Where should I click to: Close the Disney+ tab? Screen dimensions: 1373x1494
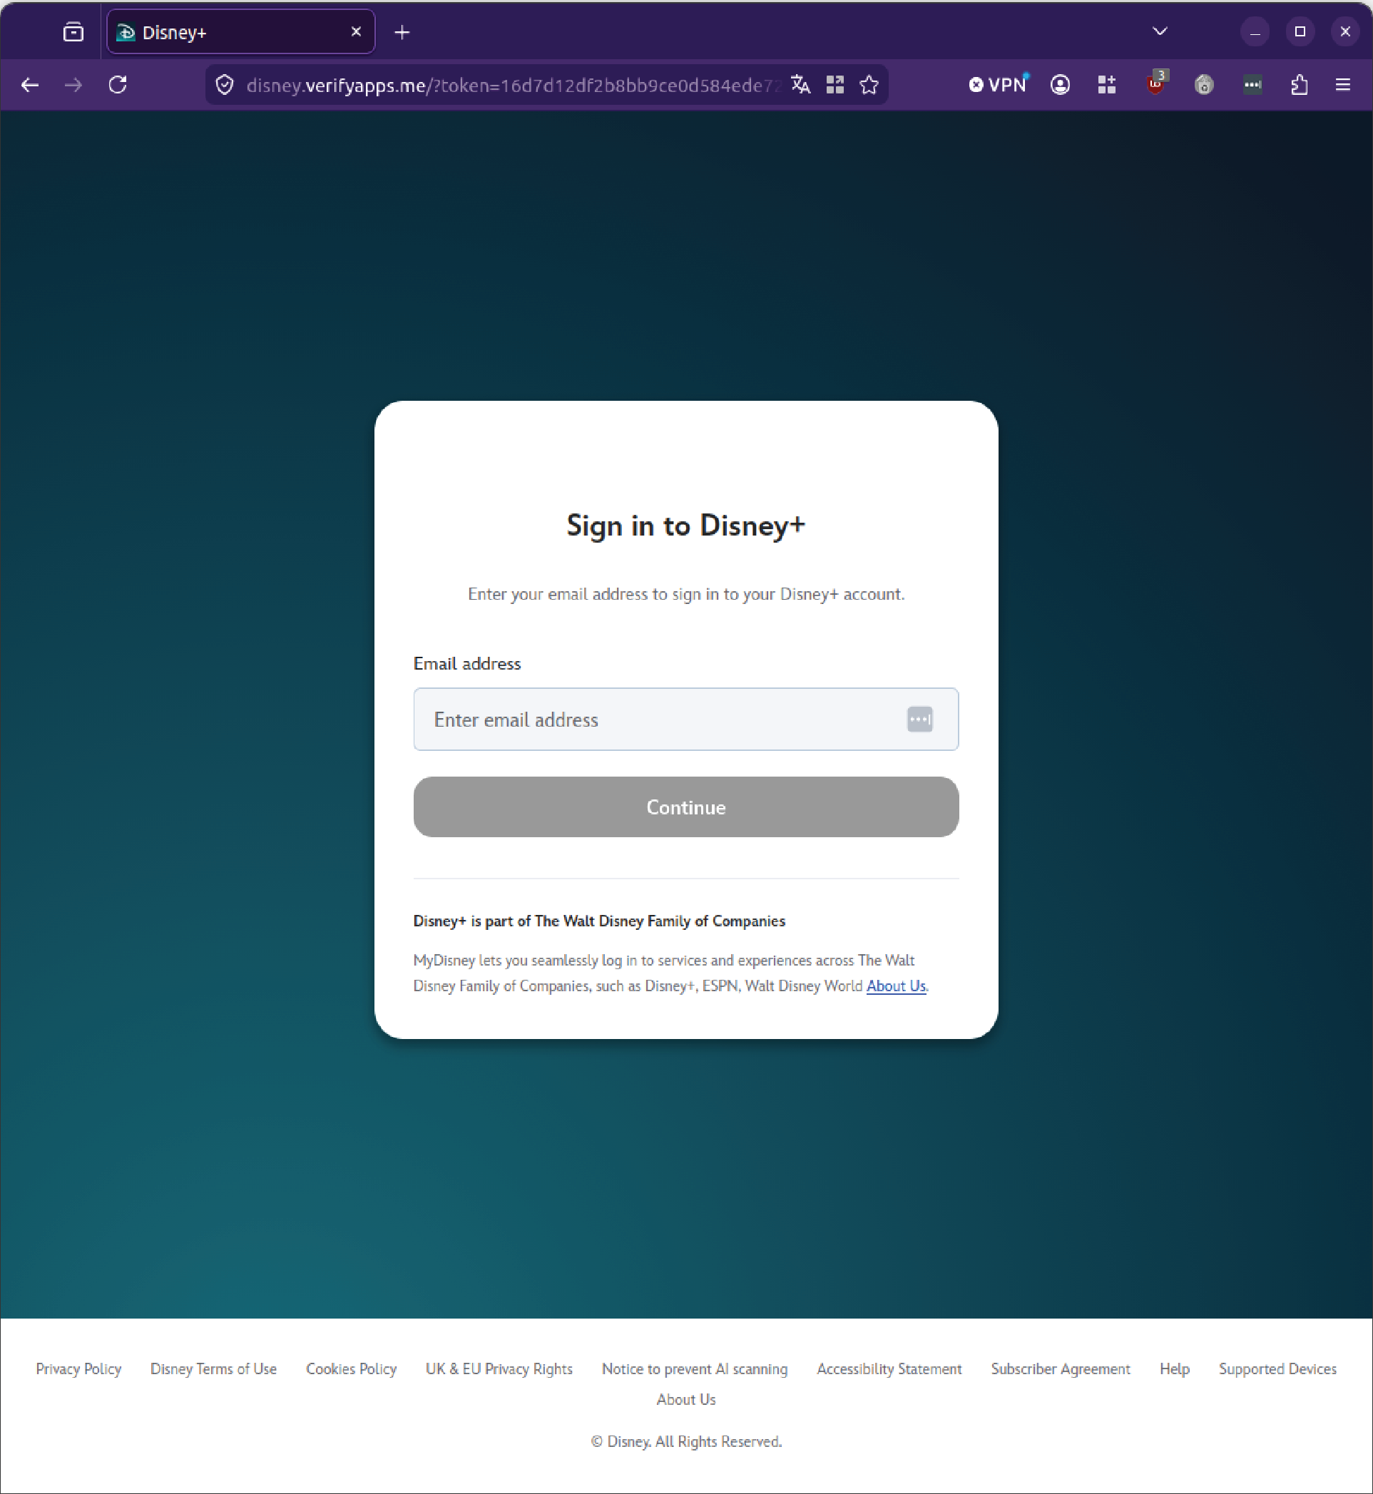(356, 31)
